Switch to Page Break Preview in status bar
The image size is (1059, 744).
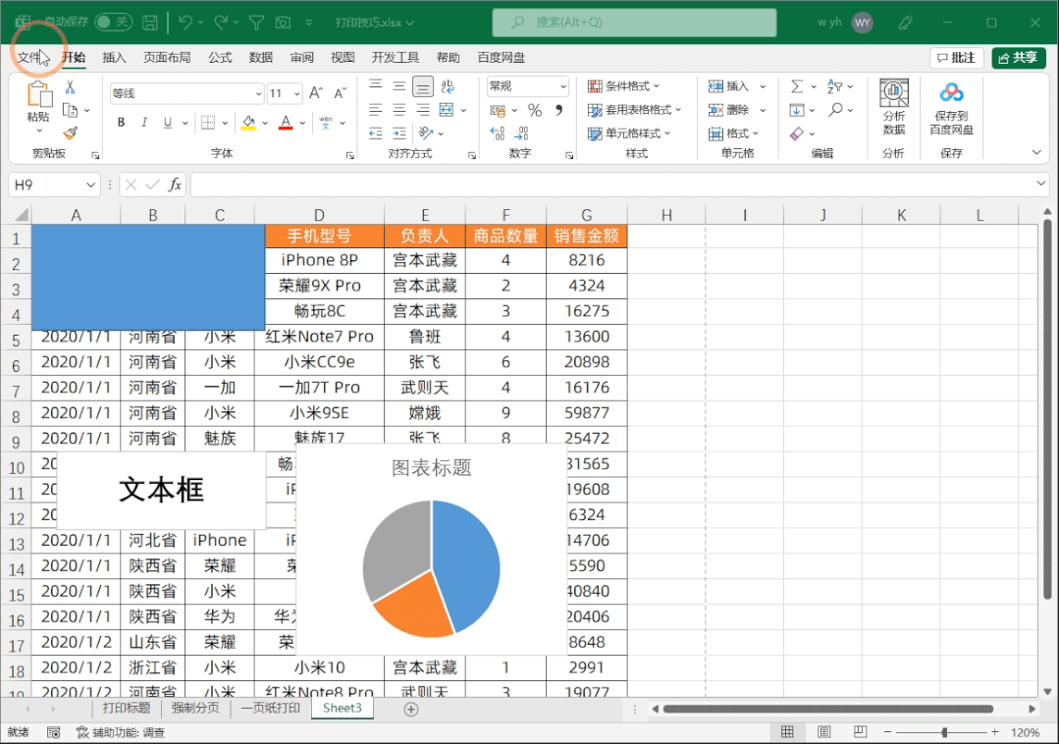pos(860,732)
